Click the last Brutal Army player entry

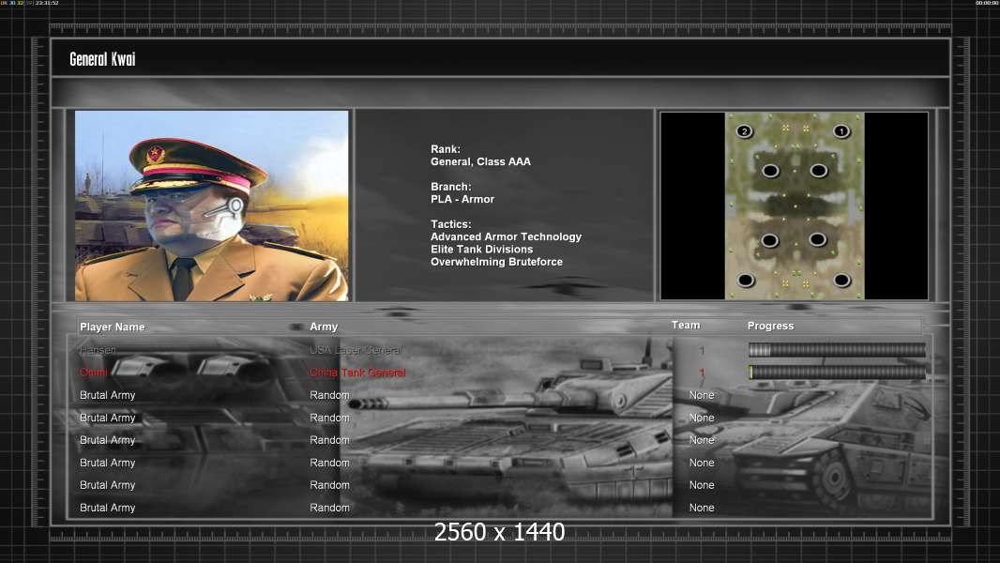click(x=107, y=508)
